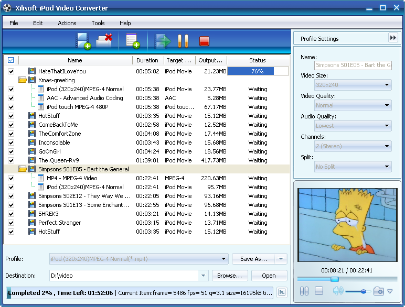Sort by the Duration column header
405x307 pixels.
(147, 60)
